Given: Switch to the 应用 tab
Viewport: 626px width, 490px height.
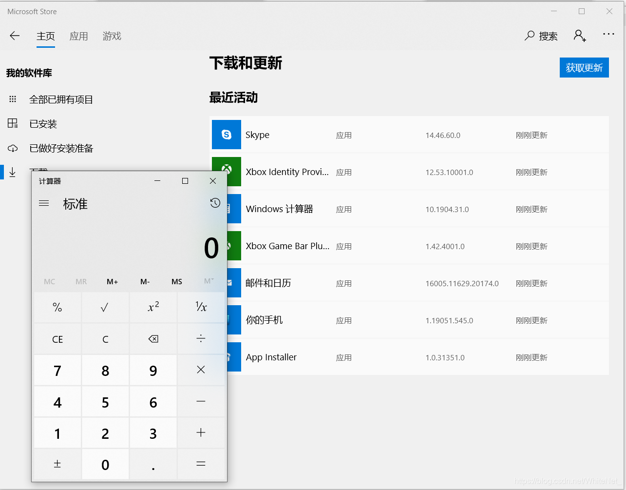Looking at the screenshot, I should (x=79, y=36).
